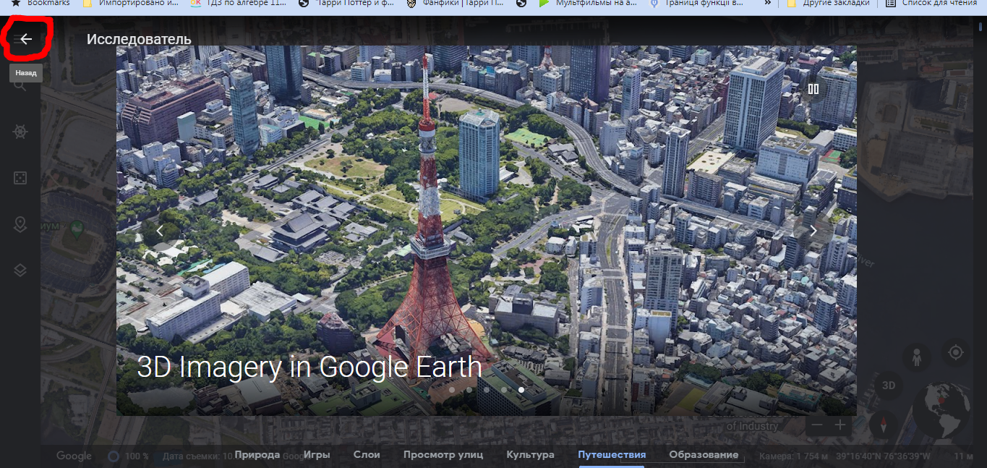Screen dimensions: 987x468
Task: Open the Границя функції в... bookmark
Action: pyautogui.click(x=696, y=3)
